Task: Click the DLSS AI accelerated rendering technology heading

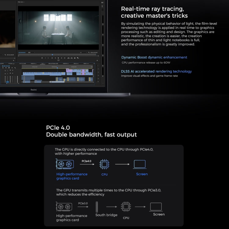Action: [x=156, y=71]
